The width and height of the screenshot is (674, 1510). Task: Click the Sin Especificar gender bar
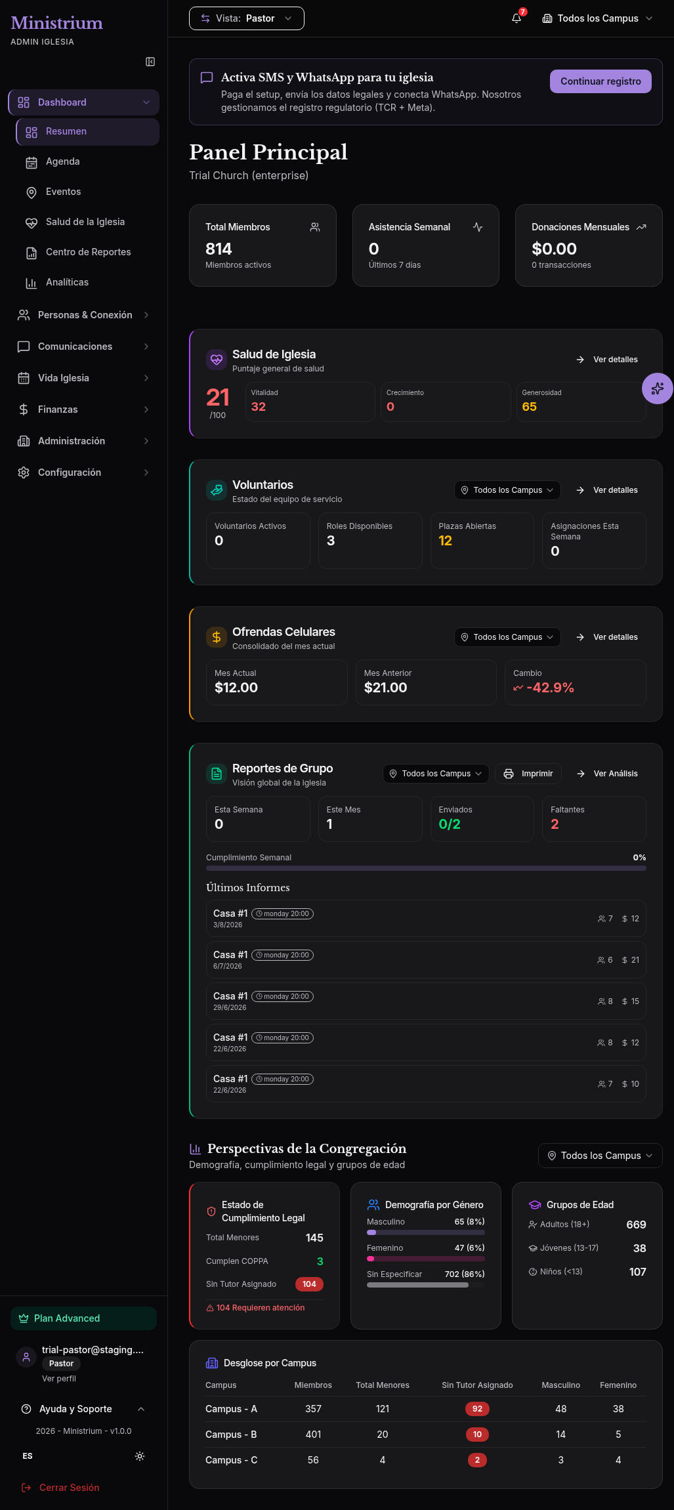426,1285
